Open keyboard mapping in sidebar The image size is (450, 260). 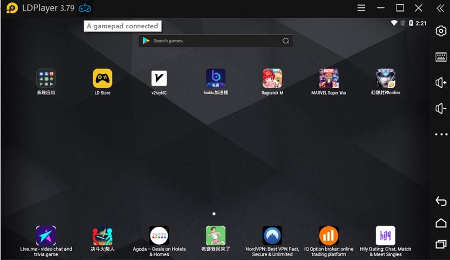pos(441,57)
